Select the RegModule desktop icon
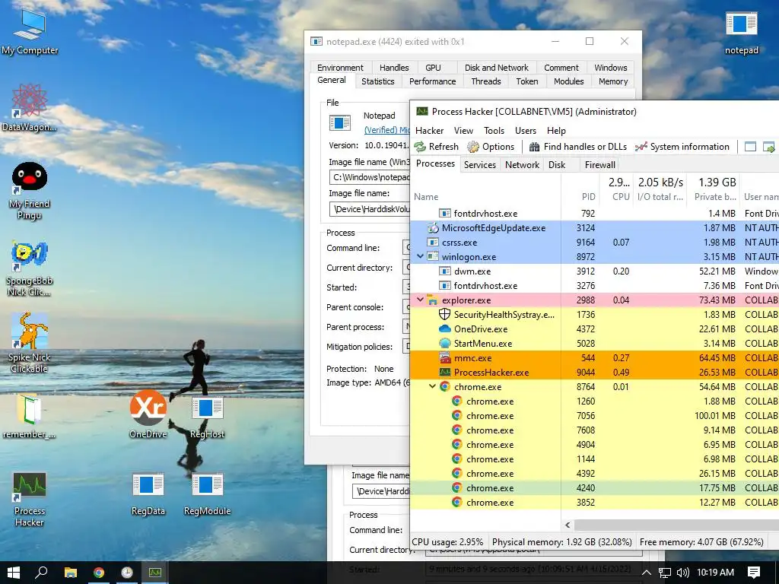 [x=207, y=494]
